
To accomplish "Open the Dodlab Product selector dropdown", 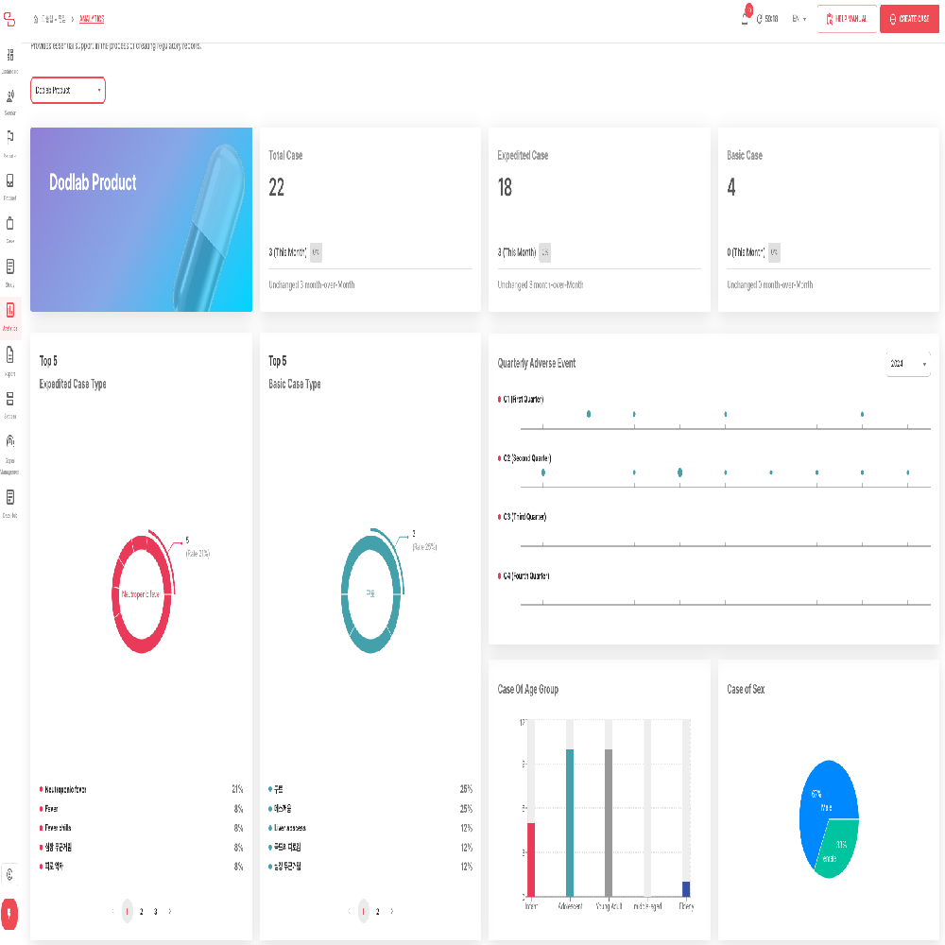I will [67, 91].
